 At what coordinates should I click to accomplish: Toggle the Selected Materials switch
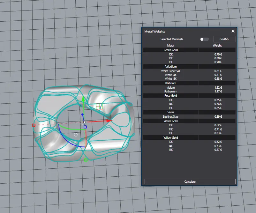point(204,39)
